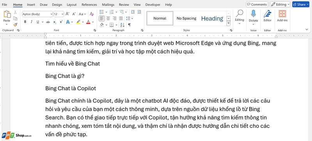Switch to the Mailings tab

[108, 4]
